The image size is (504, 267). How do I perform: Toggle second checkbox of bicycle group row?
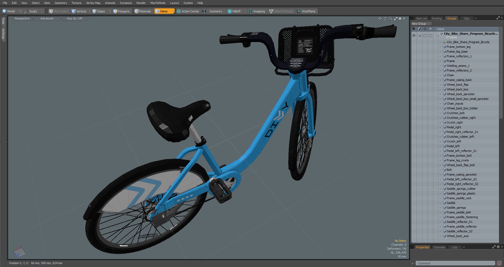tap(430, 35)
